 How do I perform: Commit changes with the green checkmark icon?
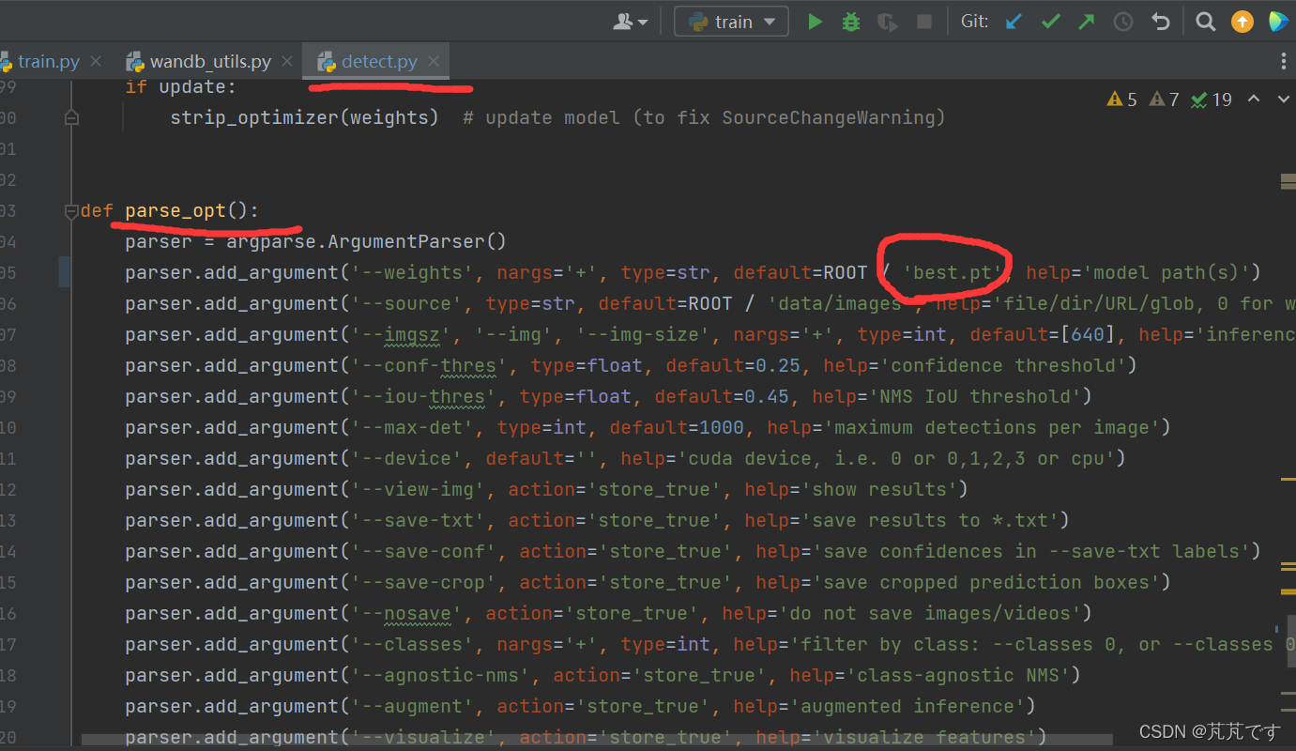point(1051,22)
